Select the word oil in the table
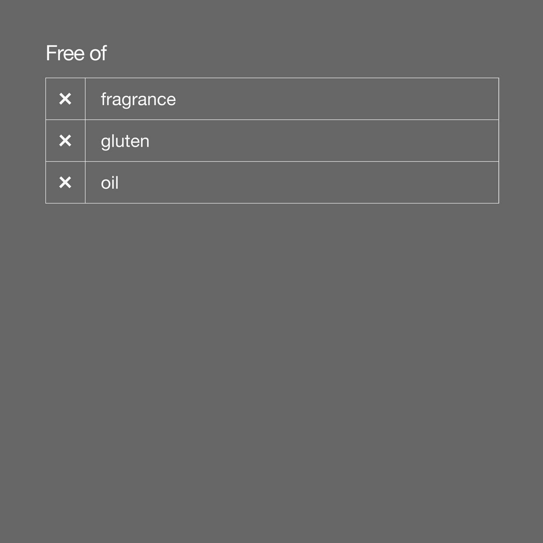 (x=109, y=183)
